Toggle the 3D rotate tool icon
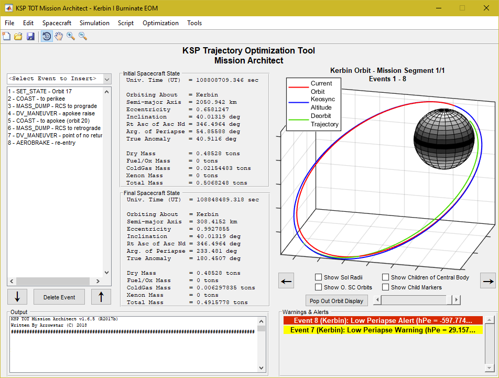Viewport: 499px width, 378px height. [47, 36]
